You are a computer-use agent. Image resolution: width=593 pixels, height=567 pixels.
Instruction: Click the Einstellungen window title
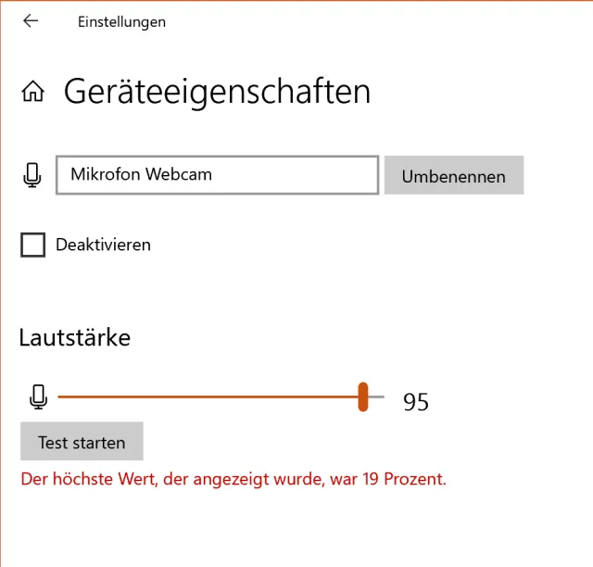point(121,22)
